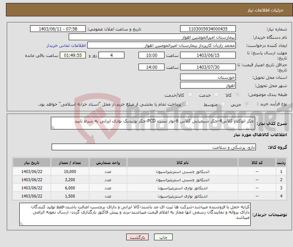
Task: Select the جزیی purchase type radio
Action: tap(247, 103)
